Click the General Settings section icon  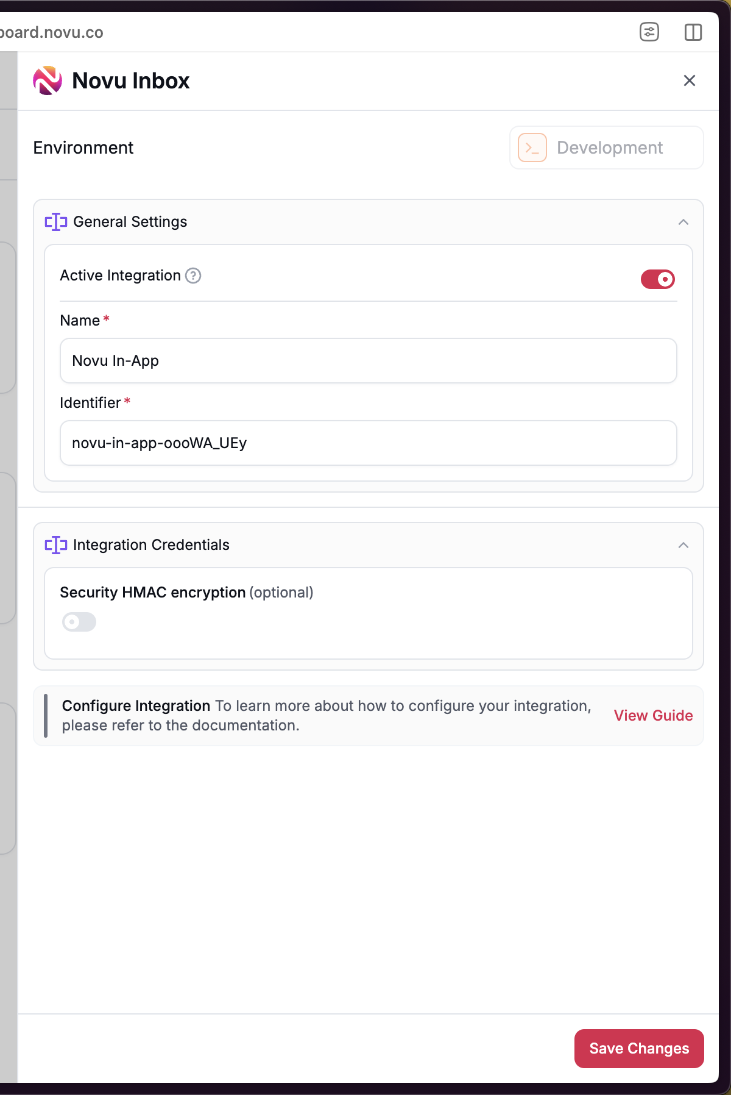[x=55, y=222]
